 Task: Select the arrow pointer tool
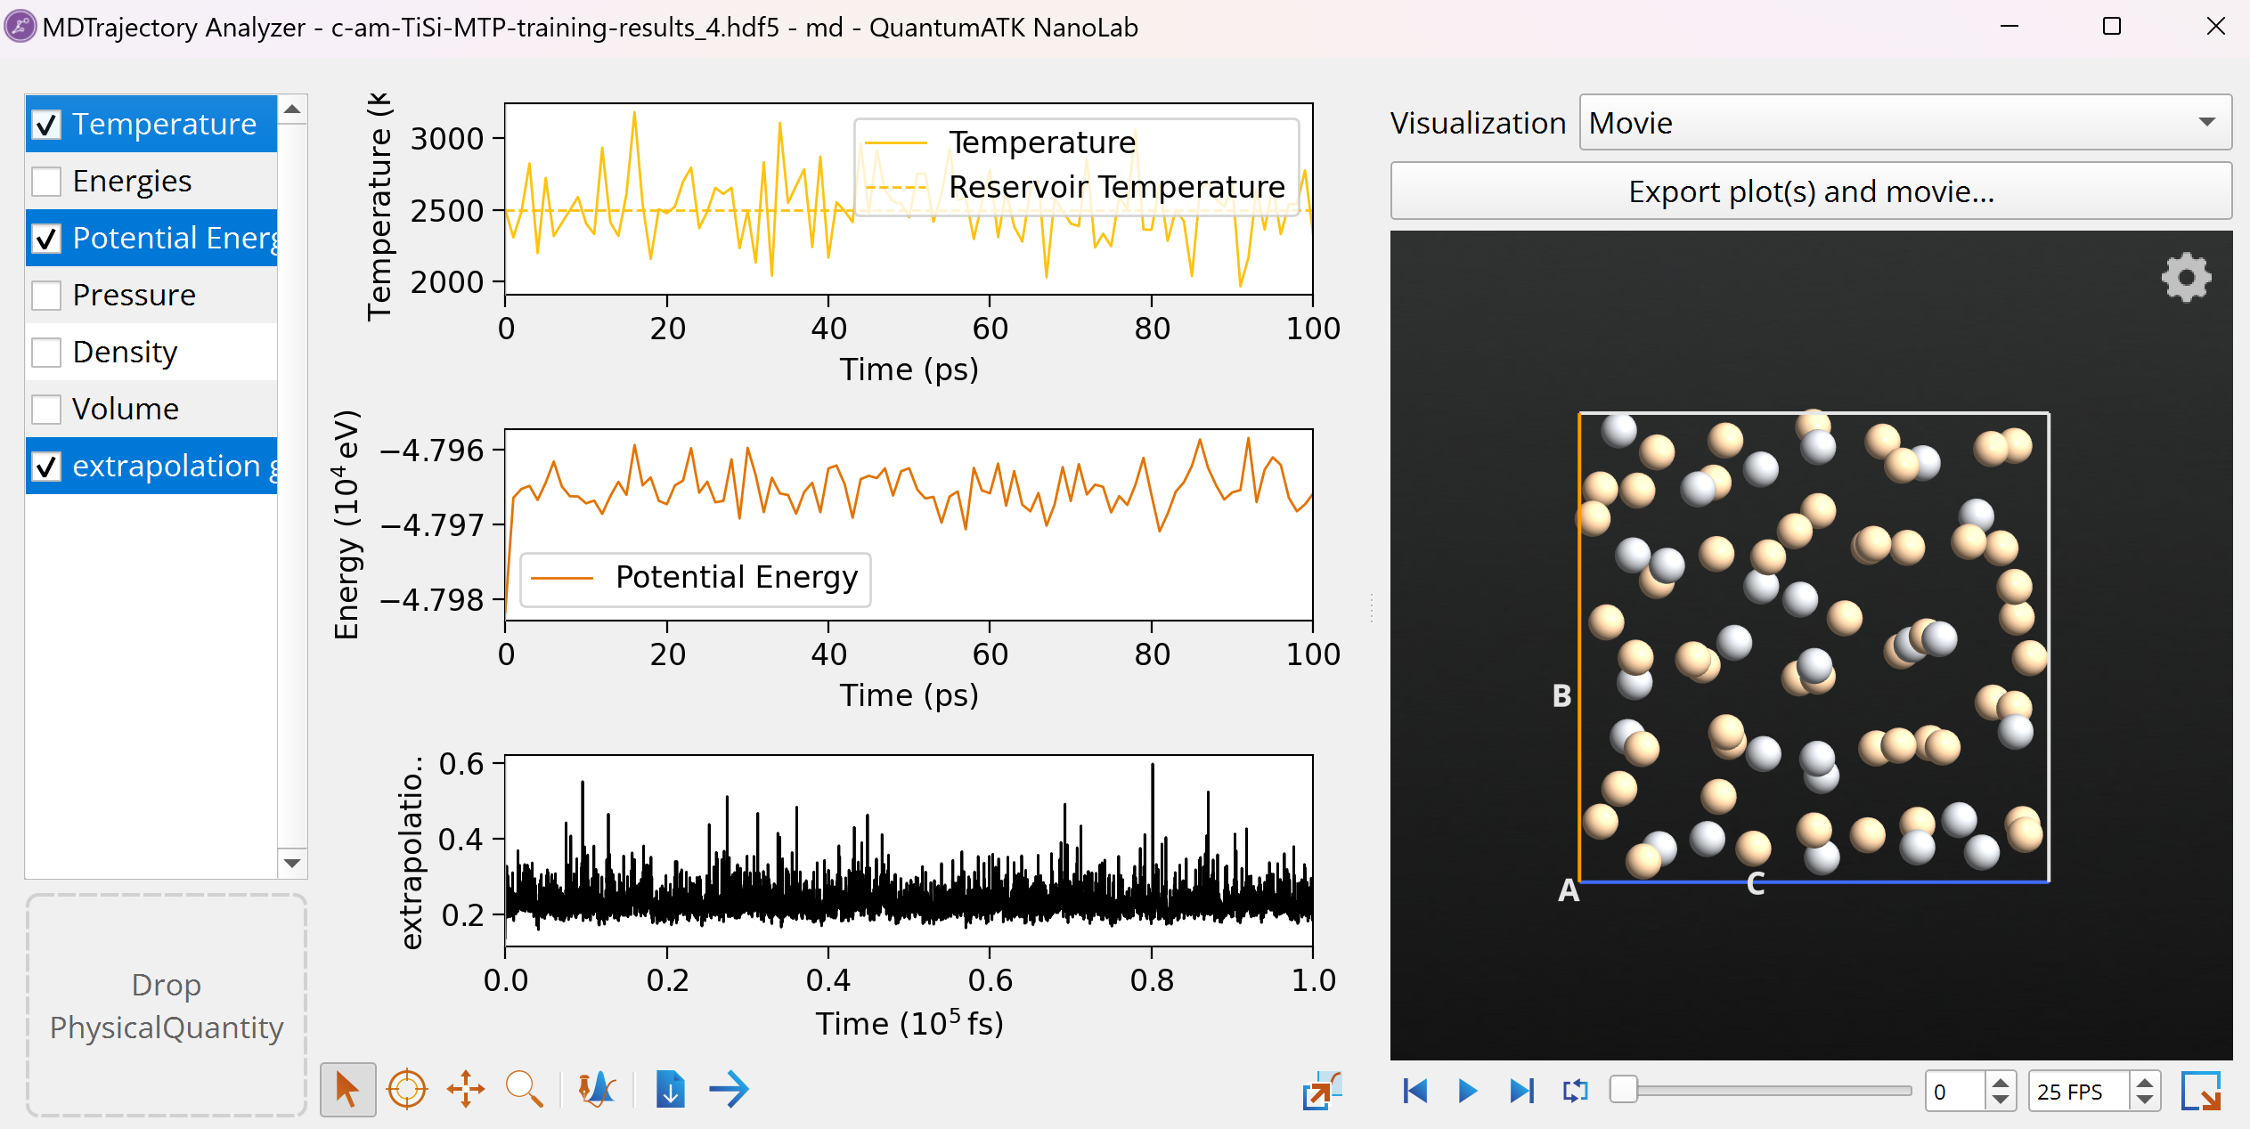pyautogui.click(x=346, y=1089)
